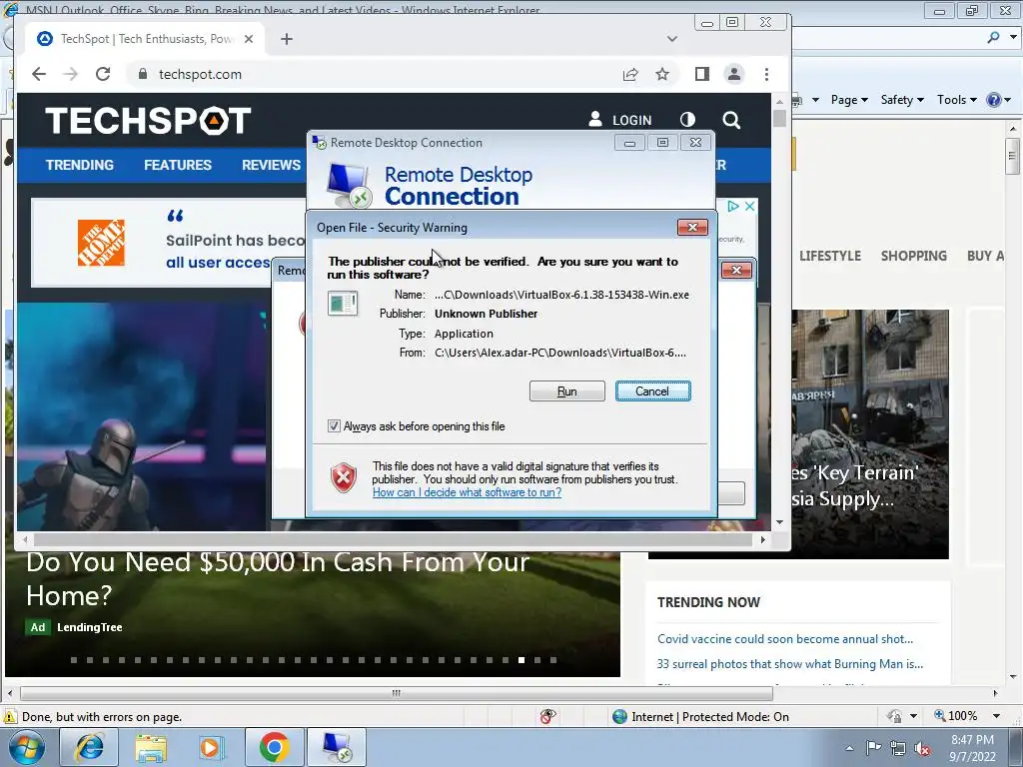Open SHOPPING on the MSN page
The height and width of the screenshot is (767, 1023).
913,256
